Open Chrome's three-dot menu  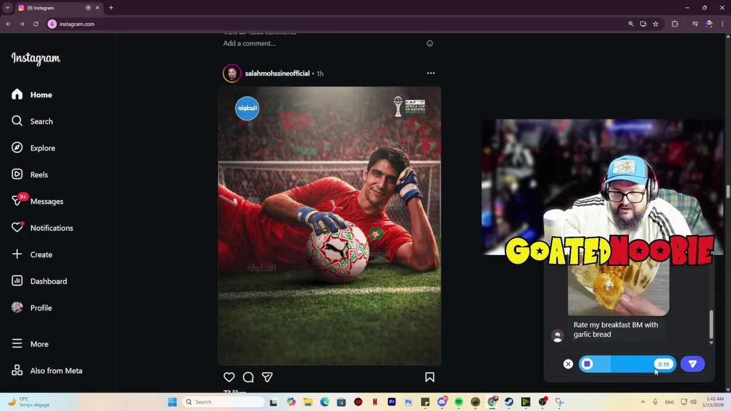point(722,24)
